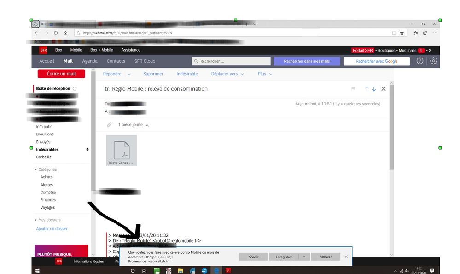Add this page to favorites with the star
Image resolution: width=460 pixels, height=274 pixels.
[x=402, y=33]
